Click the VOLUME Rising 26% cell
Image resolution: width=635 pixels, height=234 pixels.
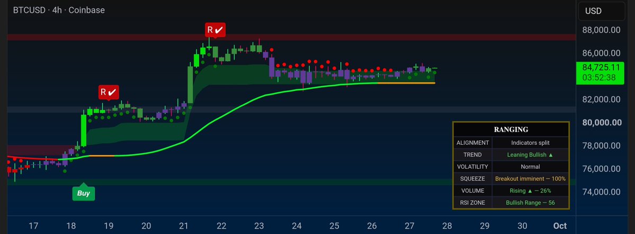pyautogui.click(x=530, y=190)
